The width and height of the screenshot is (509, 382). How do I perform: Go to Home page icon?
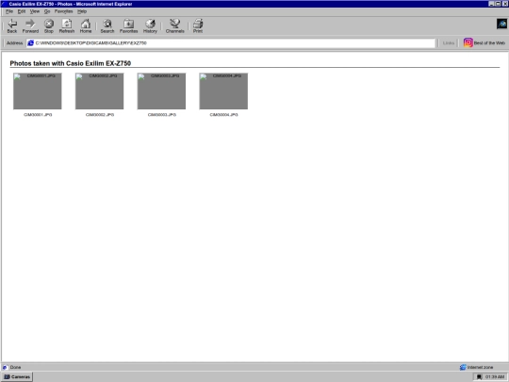coord(86,26)
